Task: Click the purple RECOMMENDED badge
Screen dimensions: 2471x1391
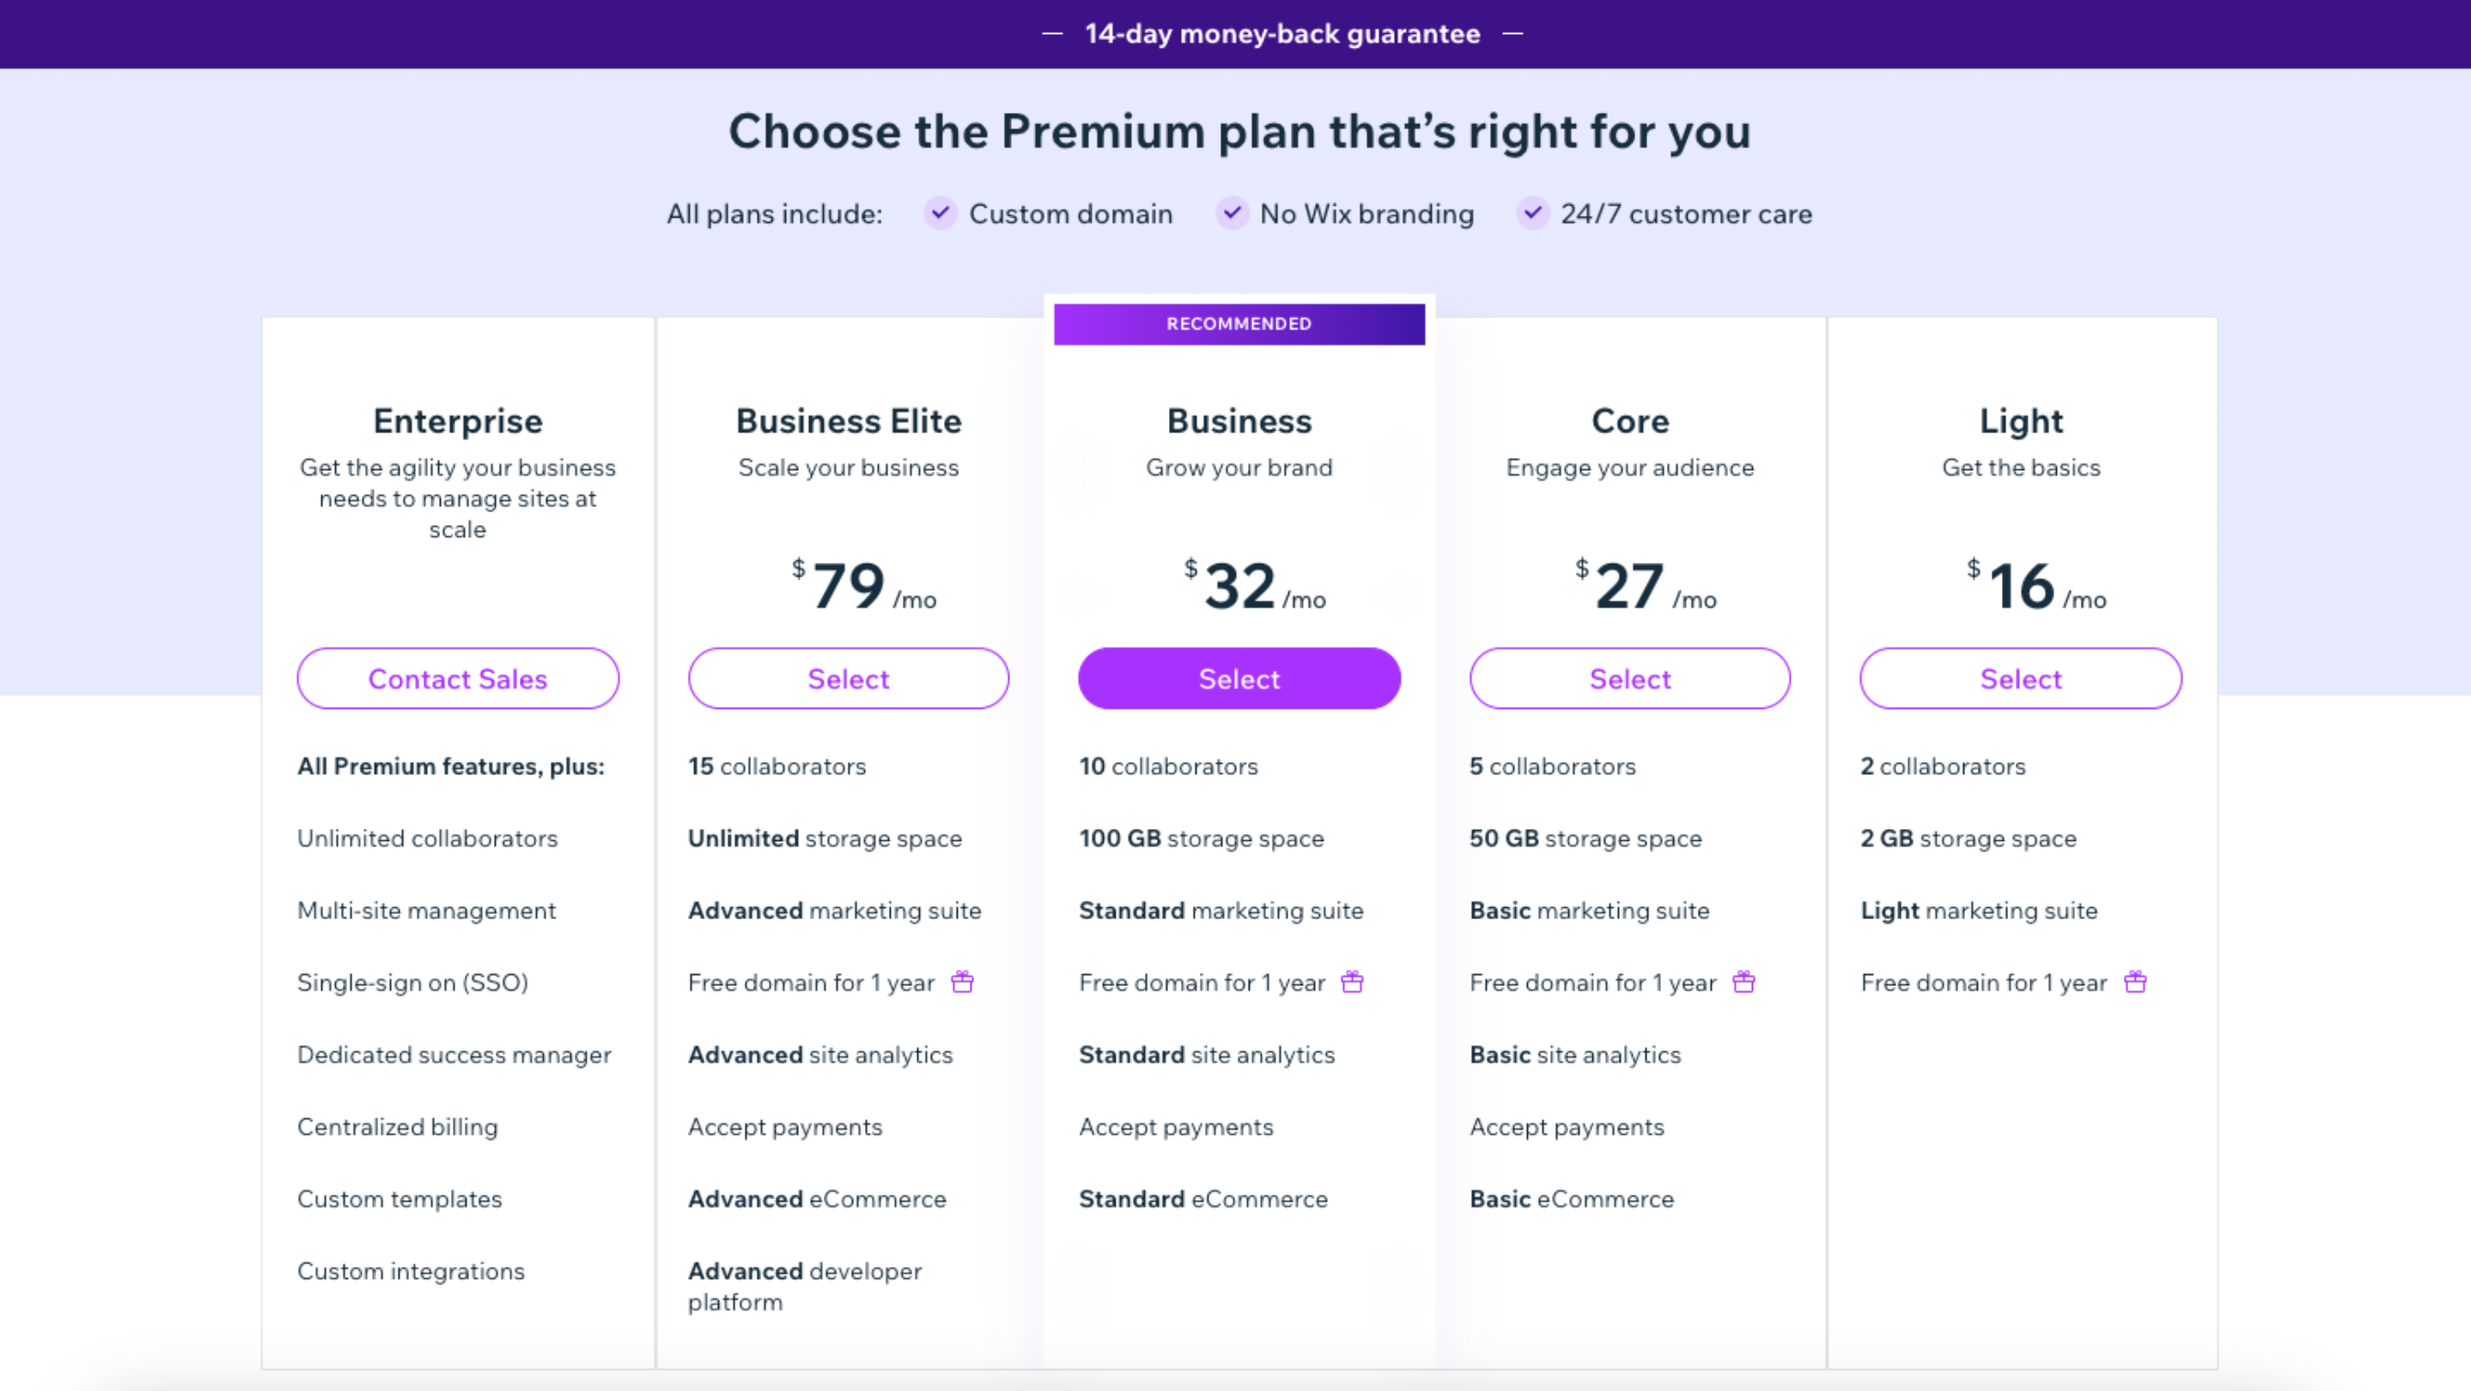Action: click(1239, 324)
